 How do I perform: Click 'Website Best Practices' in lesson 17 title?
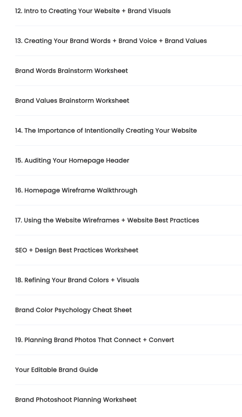point(163,220)
